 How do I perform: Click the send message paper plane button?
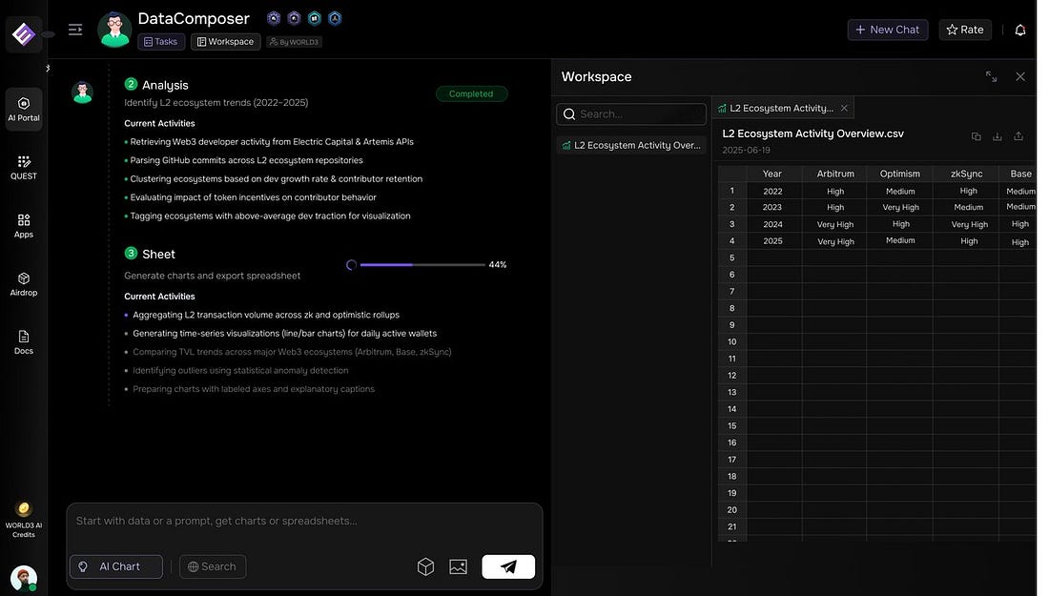click(508, 566)
